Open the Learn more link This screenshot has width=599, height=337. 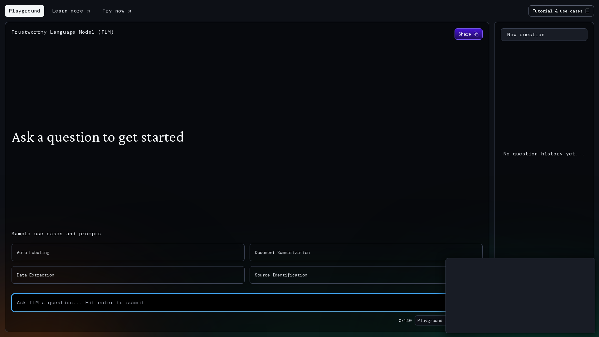pyautogui.click(x=67, y=11)
